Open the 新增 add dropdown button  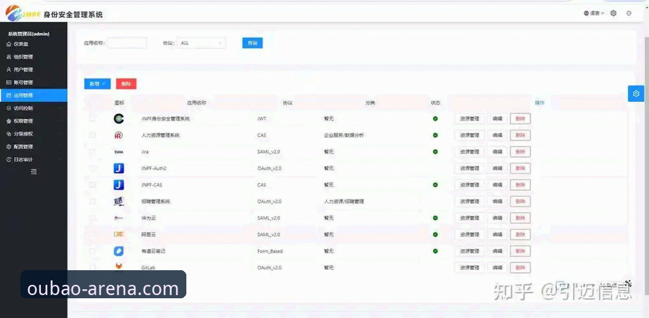coord(97,84)
